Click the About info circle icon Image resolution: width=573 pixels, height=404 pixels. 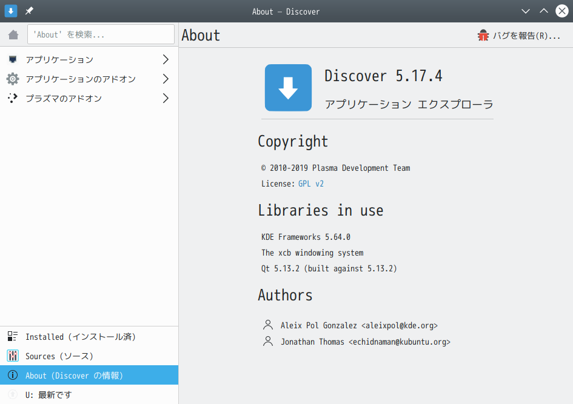[13, 375]
